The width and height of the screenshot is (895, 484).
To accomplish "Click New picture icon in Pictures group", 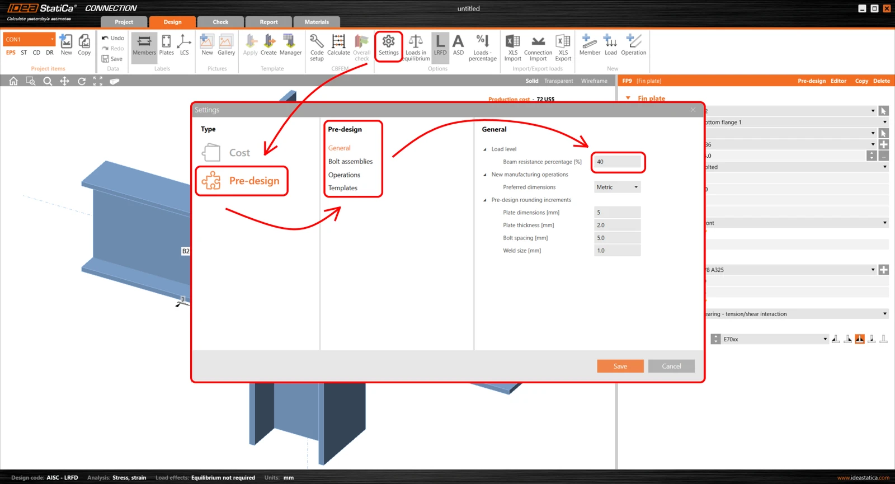I will coord(207,45).
